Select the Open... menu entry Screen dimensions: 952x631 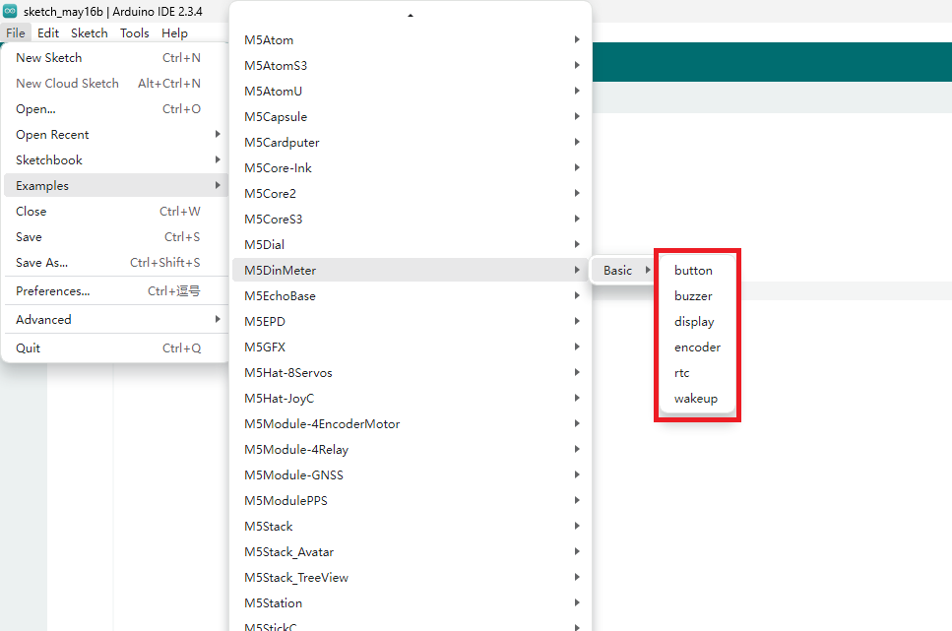[115, 108]
